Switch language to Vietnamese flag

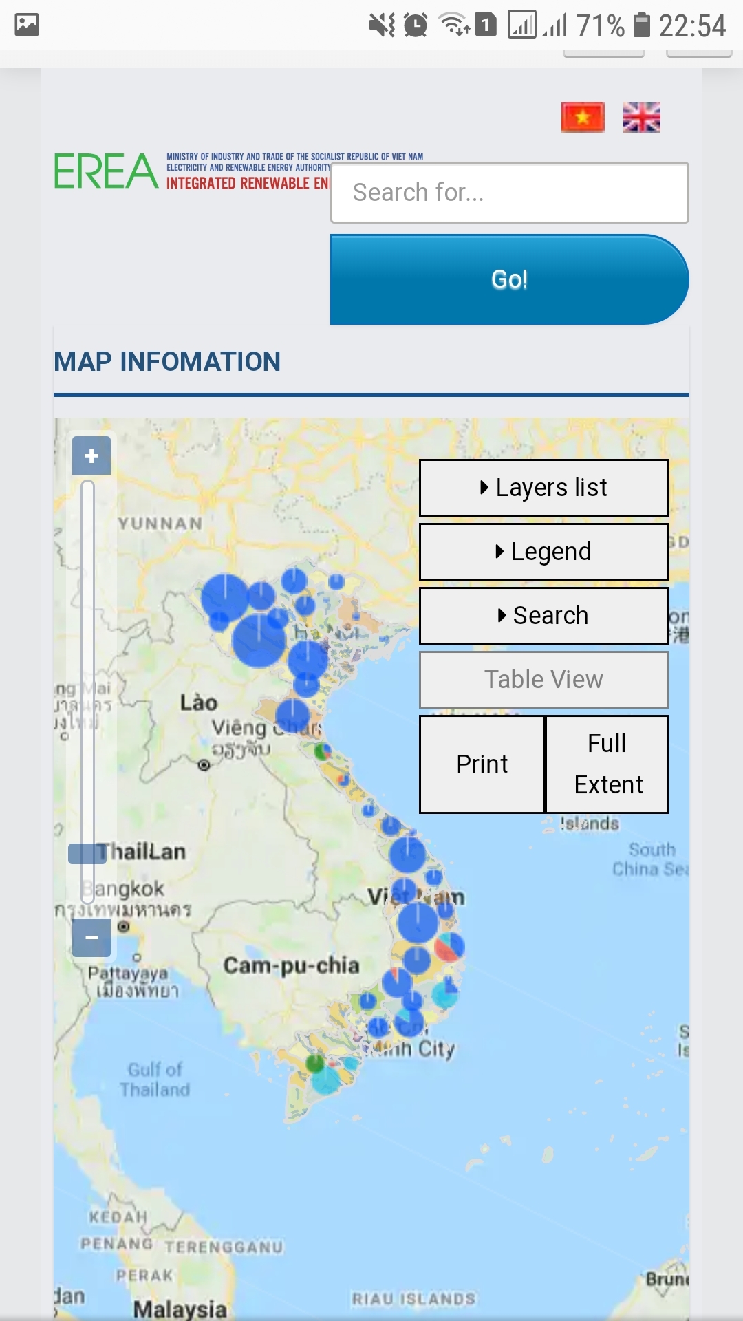583,117
